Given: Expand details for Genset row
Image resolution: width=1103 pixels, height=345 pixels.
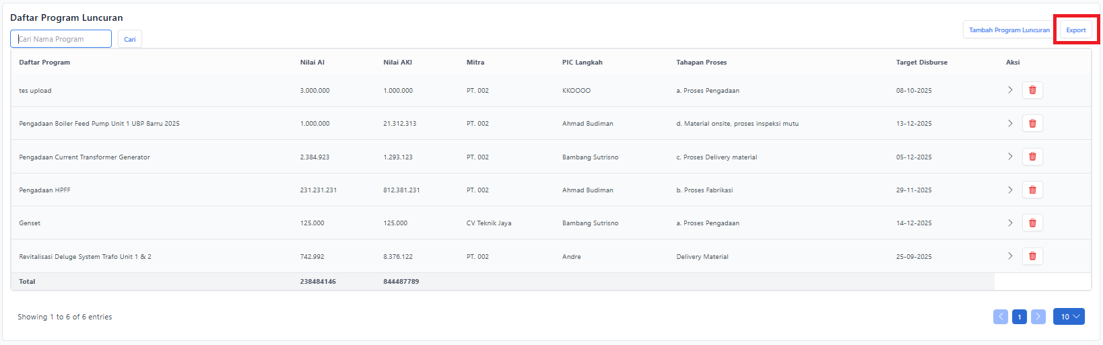Looking at the screenshot, I should (1009, 223).
